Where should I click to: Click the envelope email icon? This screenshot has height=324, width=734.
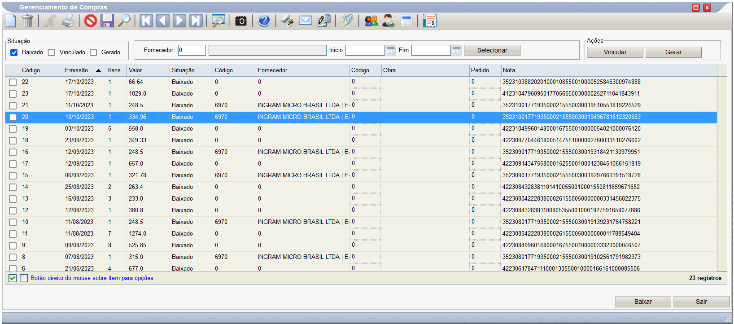click(306, 21)
